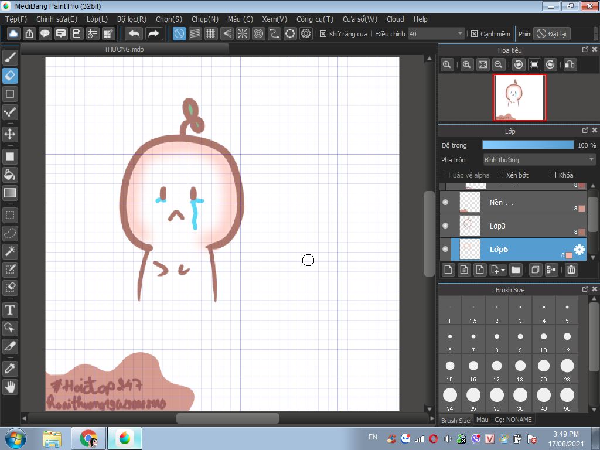Select brush size 50
The height and width of the screenshot is (450, 600).
coord(567,398)
